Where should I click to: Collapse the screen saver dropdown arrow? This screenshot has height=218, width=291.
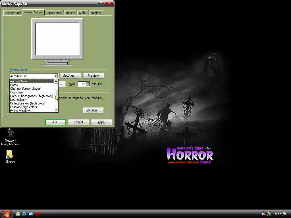[55, 76]
